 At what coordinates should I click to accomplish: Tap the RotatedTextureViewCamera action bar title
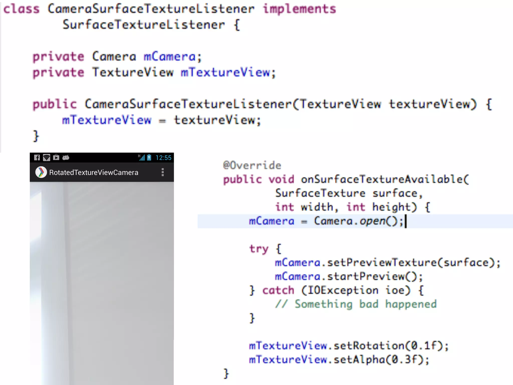point(93,172)
